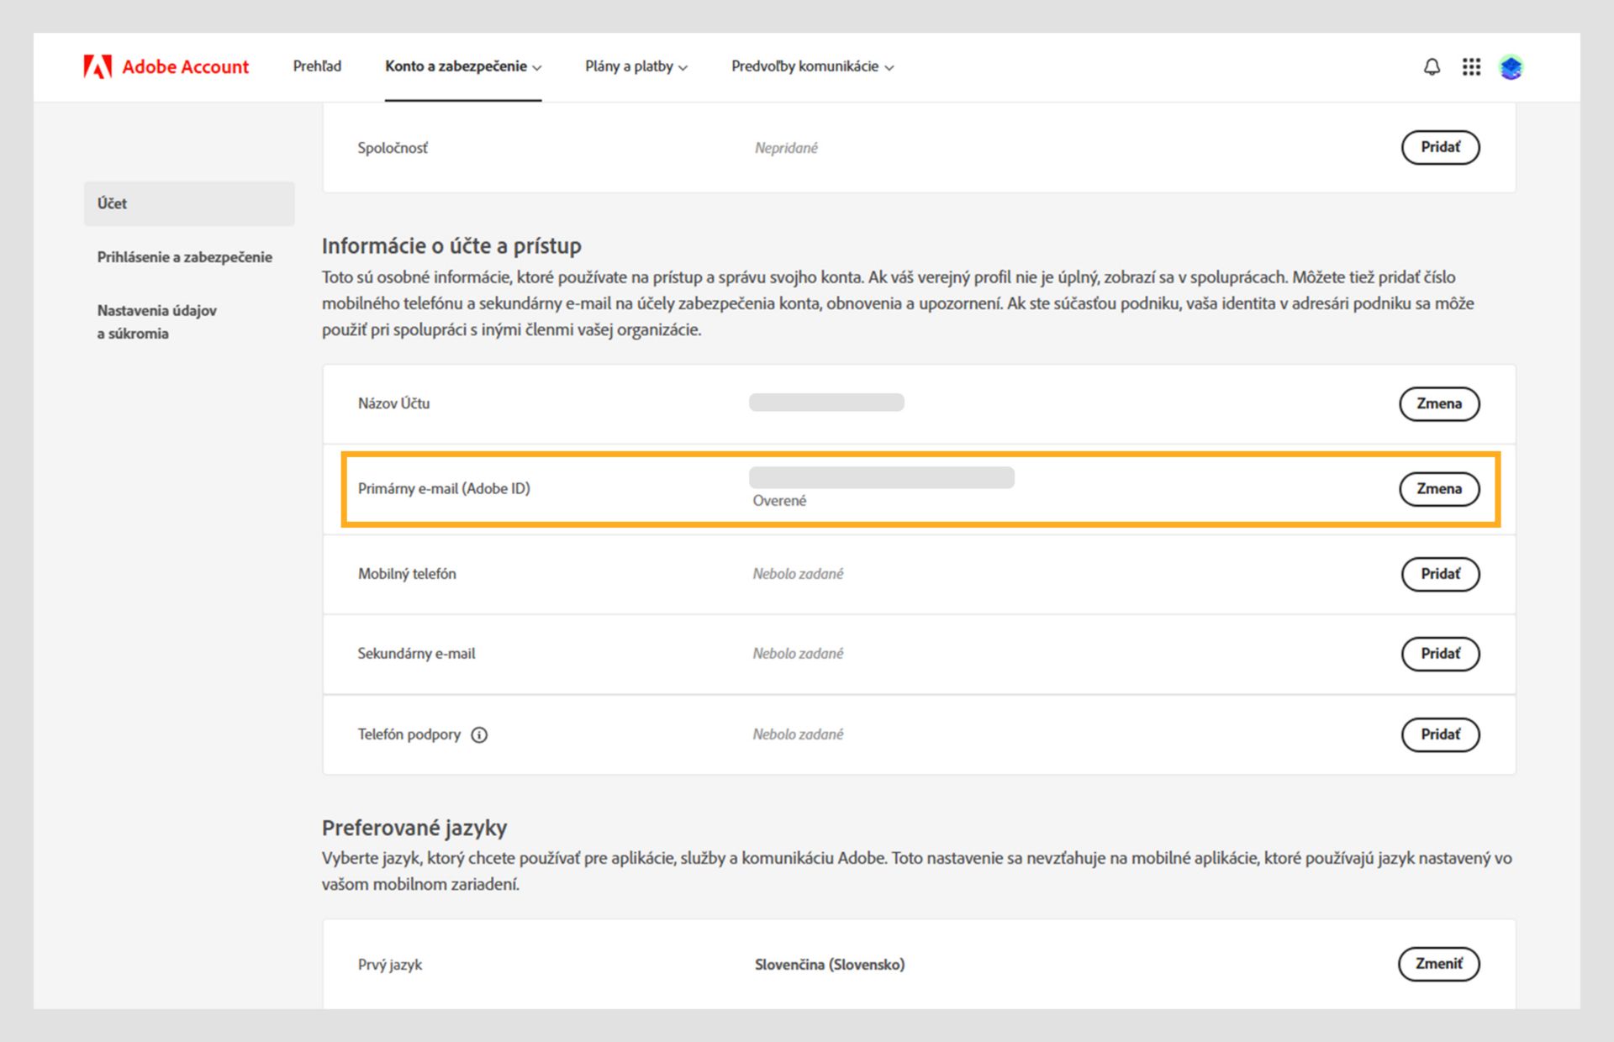Click Pridať for Spoločnosť
The height and width of the screenshot is (1042, 1614).
coord(1440,147)
